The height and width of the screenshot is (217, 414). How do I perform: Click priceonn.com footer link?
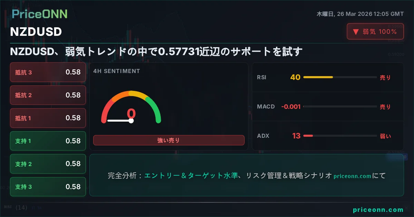click(x=378, y=210)
